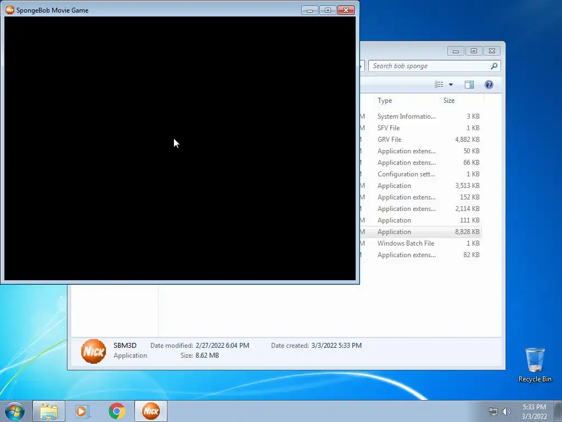Open Google Chrome from the taskbar
Image resolution: width=562 pixels, height=422 pixels.
[x=116, y=411]
